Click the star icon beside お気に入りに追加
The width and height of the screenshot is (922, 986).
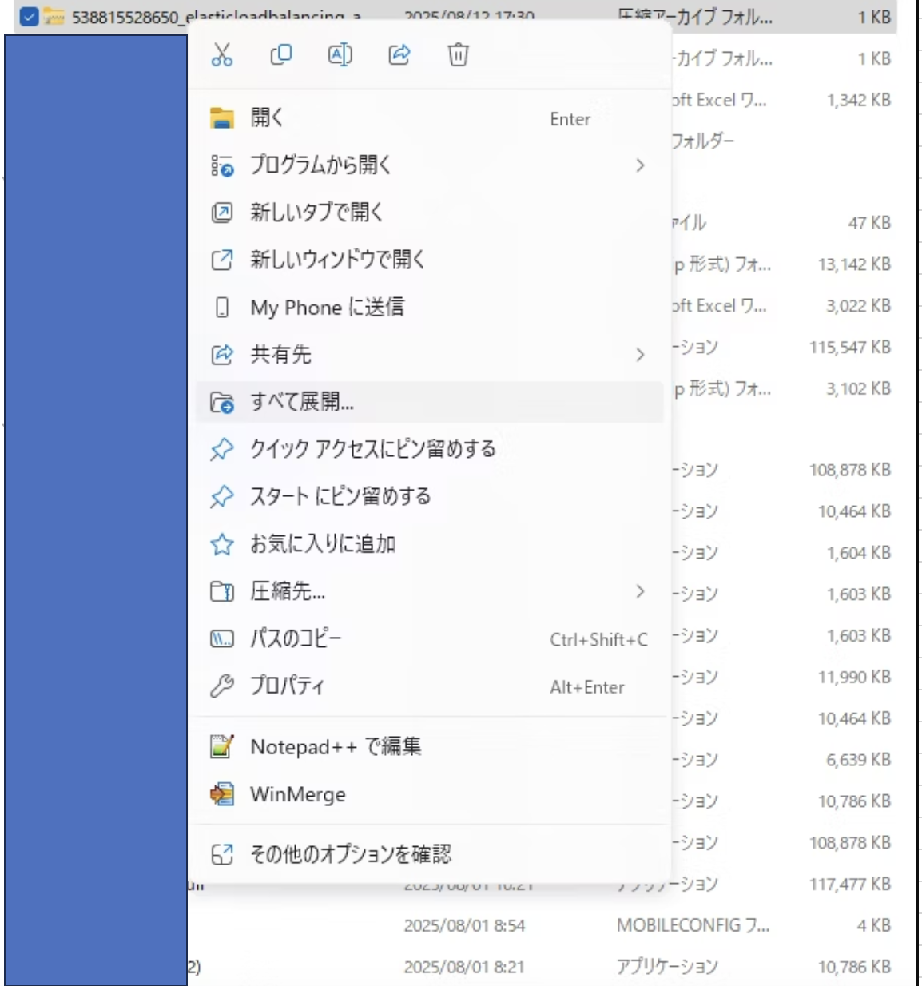(222, 544)
